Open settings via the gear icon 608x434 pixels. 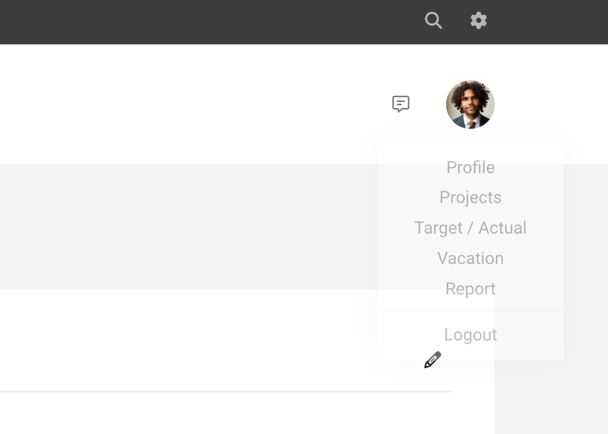[x=479, y=20]
